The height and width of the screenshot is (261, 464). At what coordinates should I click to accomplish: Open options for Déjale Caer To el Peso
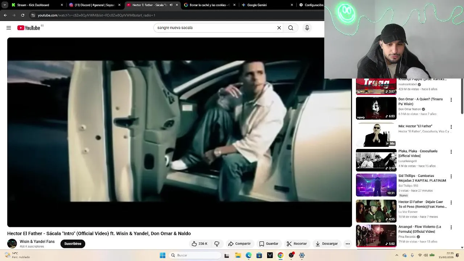point(451,202)
